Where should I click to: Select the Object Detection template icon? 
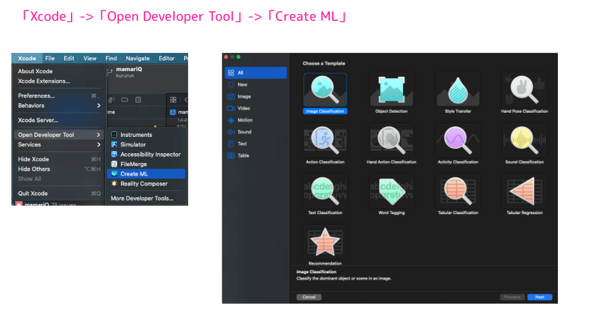392,90
